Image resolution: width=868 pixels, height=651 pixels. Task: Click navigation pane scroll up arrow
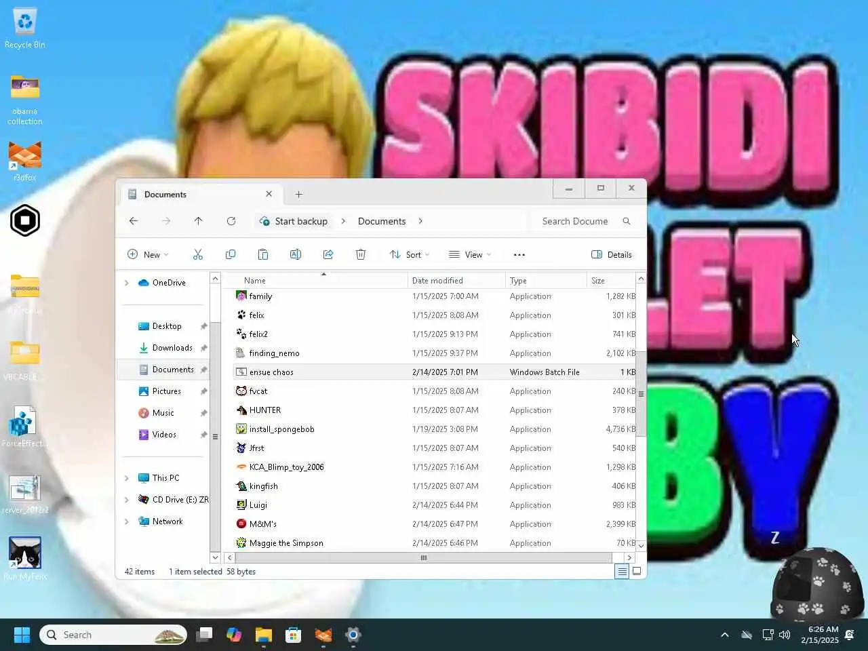point(215,278)
